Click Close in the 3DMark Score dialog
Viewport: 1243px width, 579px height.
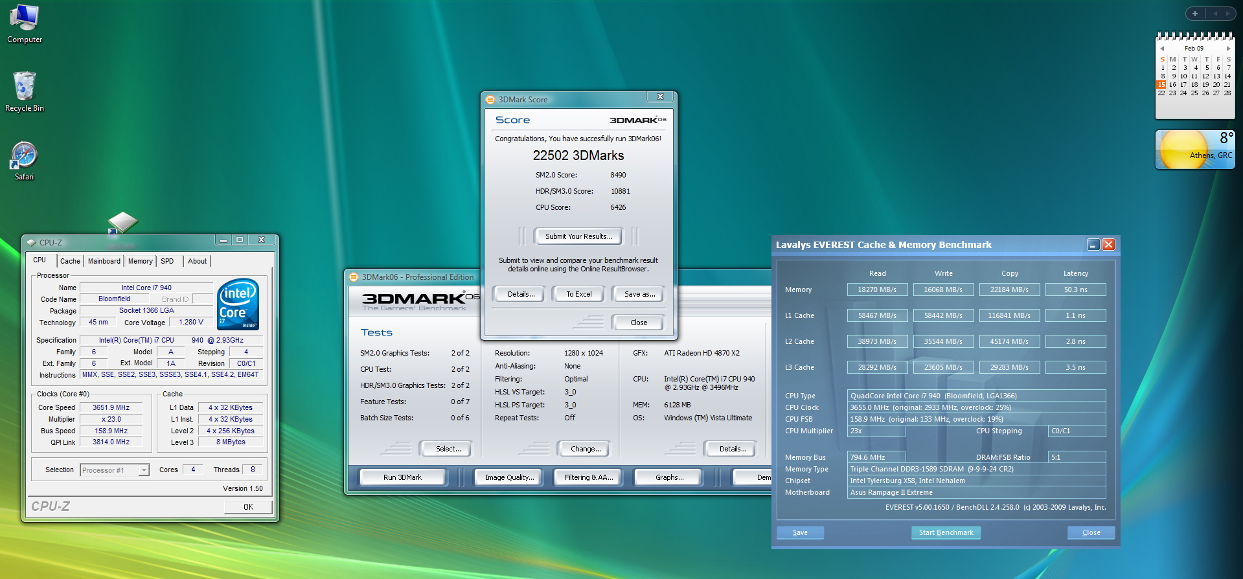pos(639,323)
